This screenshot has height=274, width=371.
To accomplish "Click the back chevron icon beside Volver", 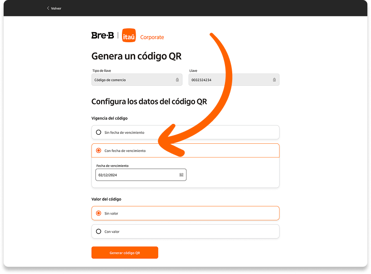I will pyautogui.click(x=48, y=8).
